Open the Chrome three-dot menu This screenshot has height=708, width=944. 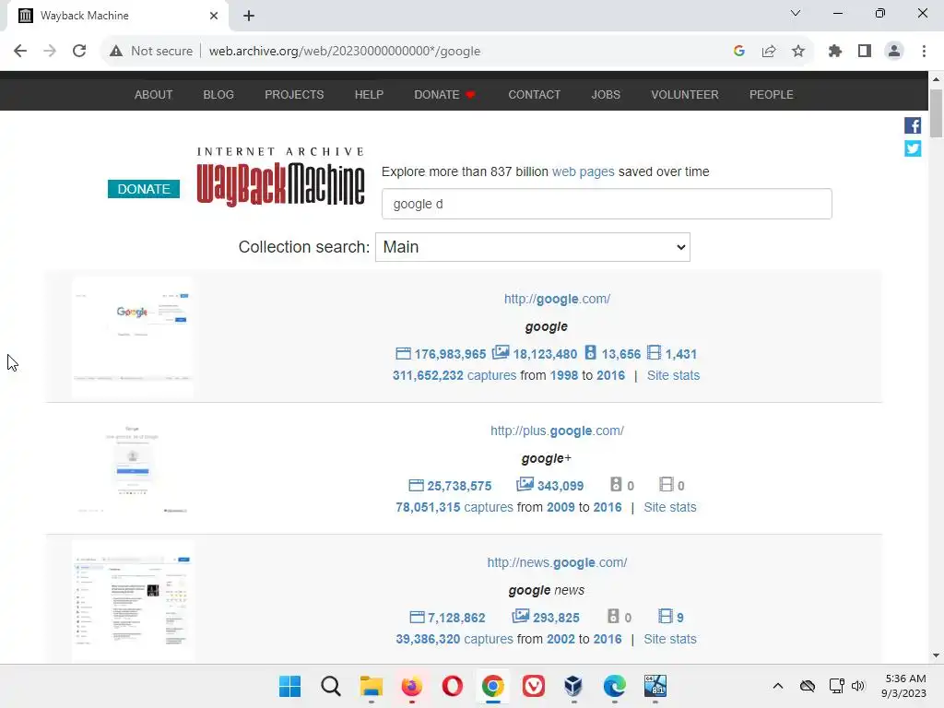(x=924, y=52)
